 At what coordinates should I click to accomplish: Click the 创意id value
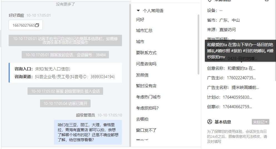237,107
